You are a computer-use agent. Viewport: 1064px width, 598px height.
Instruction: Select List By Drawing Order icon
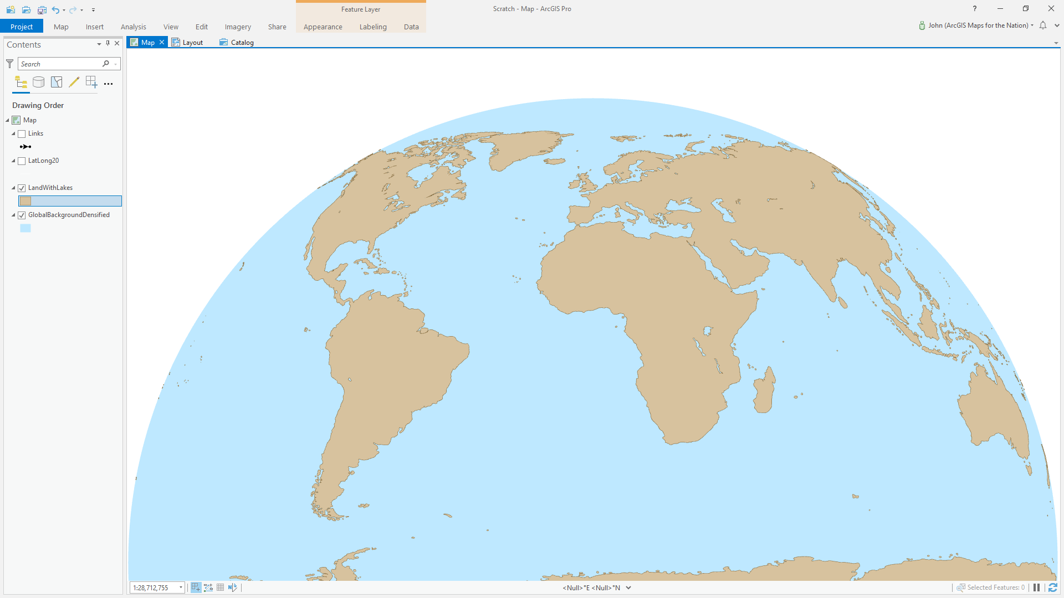click(x=21, y=83)
